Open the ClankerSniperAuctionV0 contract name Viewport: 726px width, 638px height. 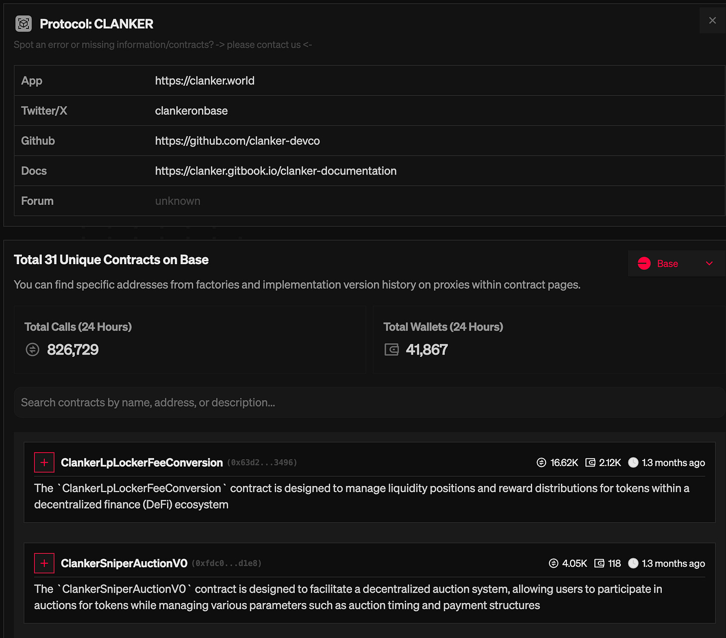[124, 563]
